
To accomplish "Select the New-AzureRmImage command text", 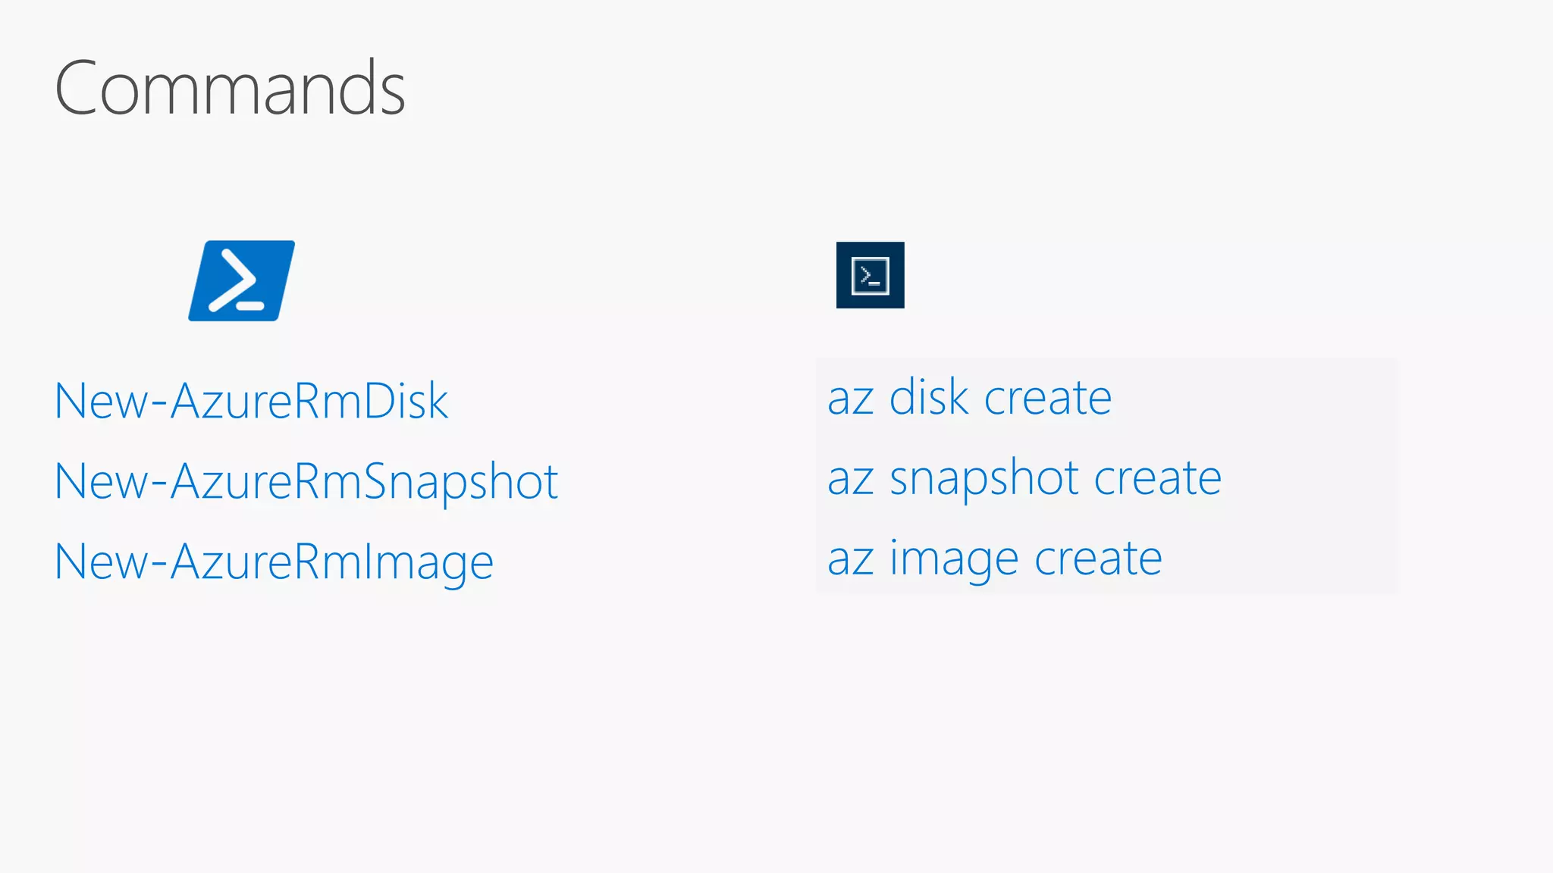I will point(274,562).
